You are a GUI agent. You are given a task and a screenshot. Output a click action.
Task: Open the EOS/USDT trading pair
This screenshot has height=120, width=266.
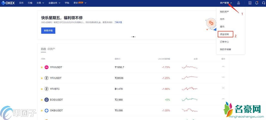(56, 100)
